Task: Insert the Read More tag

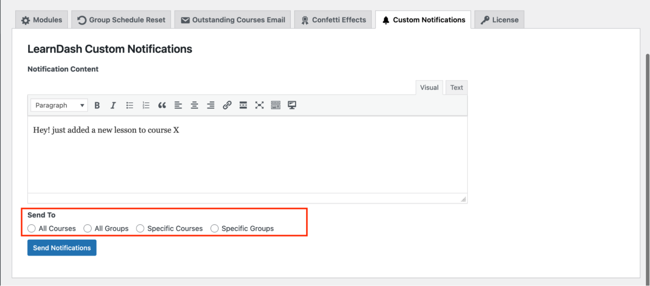Action: point(243,105)
